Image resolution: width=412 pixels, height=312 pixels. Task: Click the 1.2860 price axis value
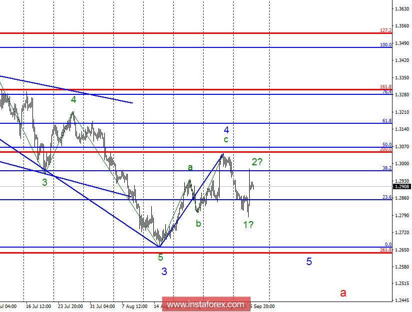[x=402, y=198]
